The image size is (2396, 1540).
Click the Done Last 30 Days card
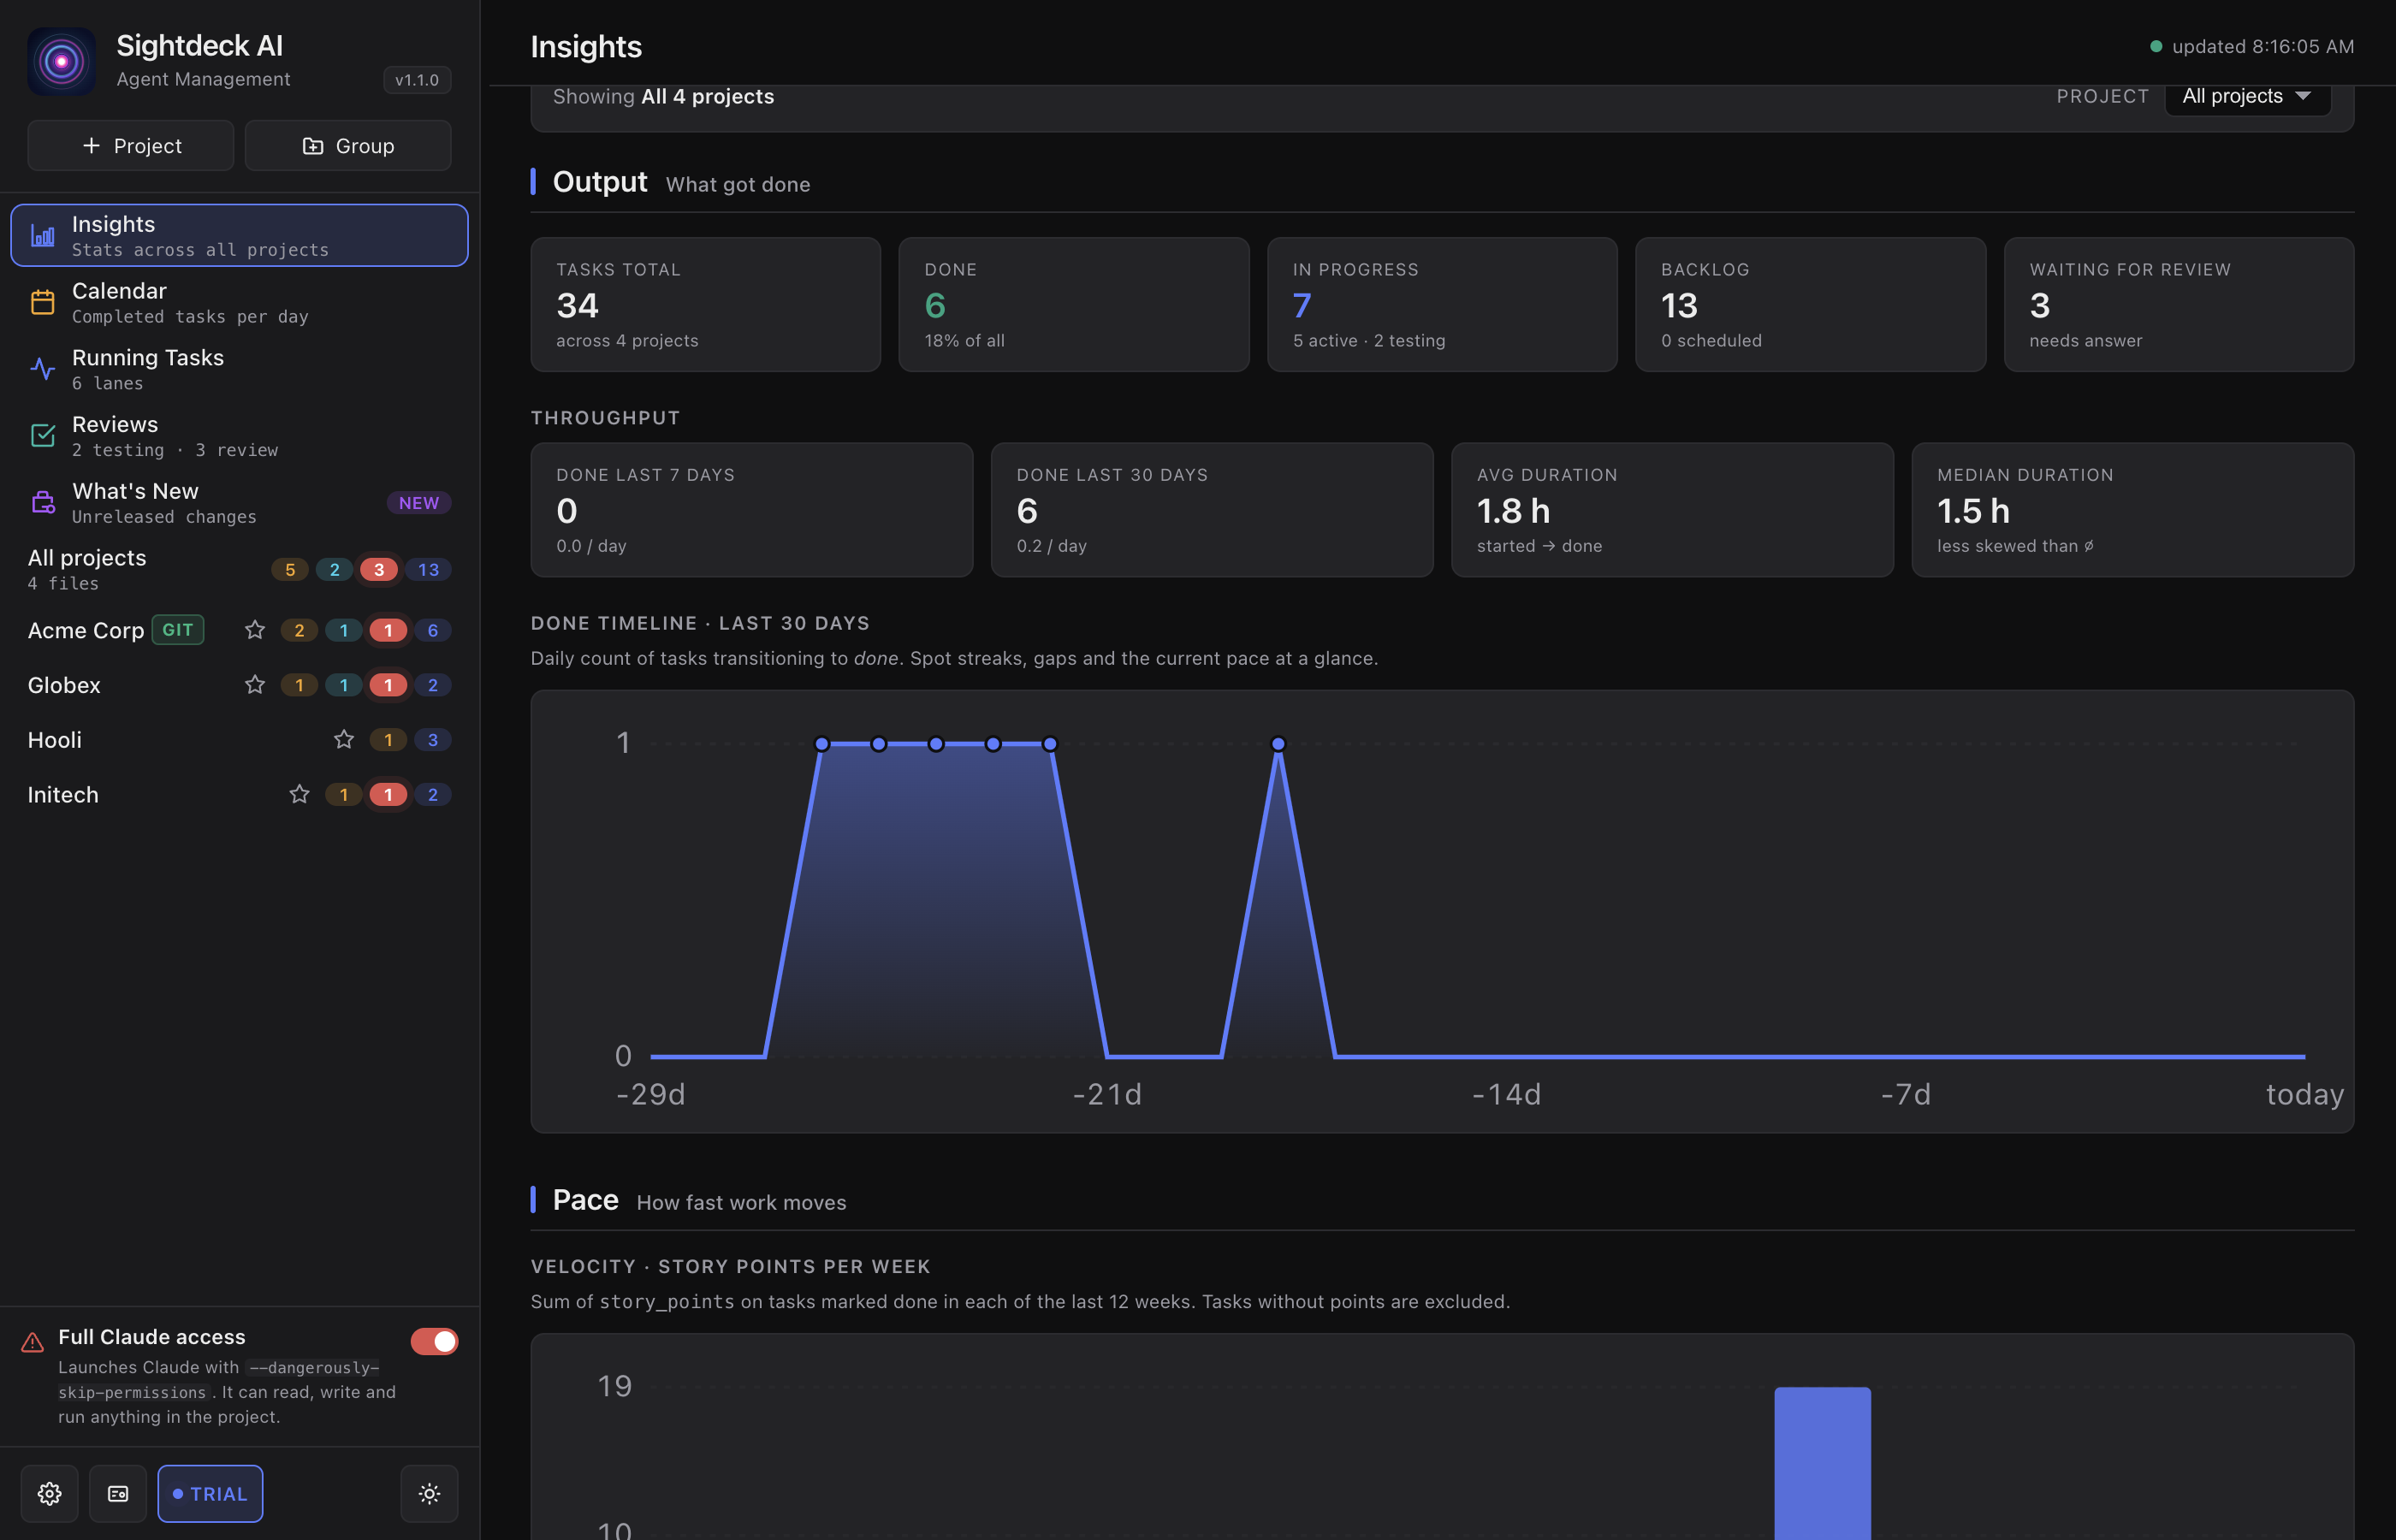(x=1212, y=510)
